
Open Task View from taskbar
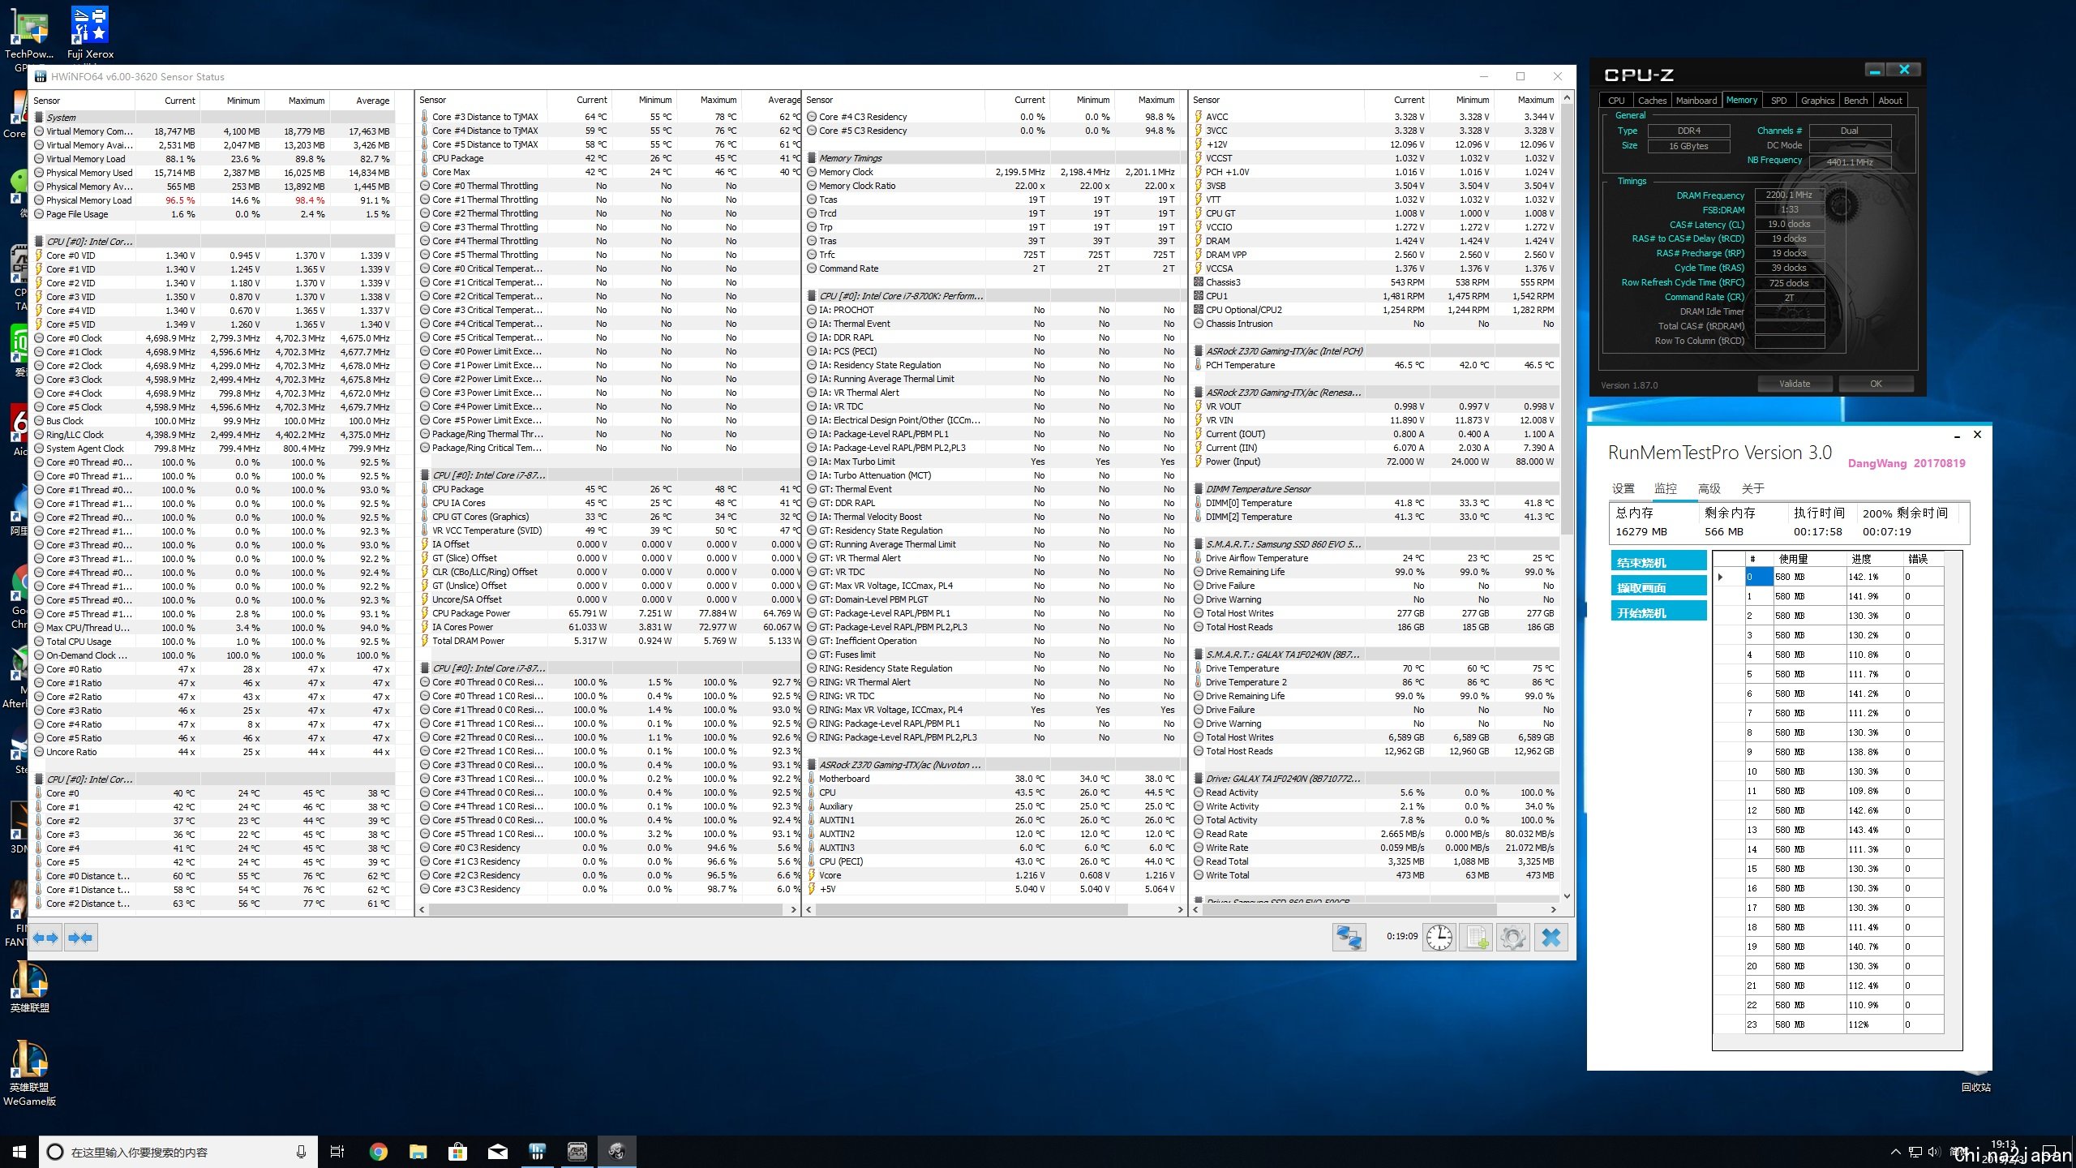pos(337,1152)
